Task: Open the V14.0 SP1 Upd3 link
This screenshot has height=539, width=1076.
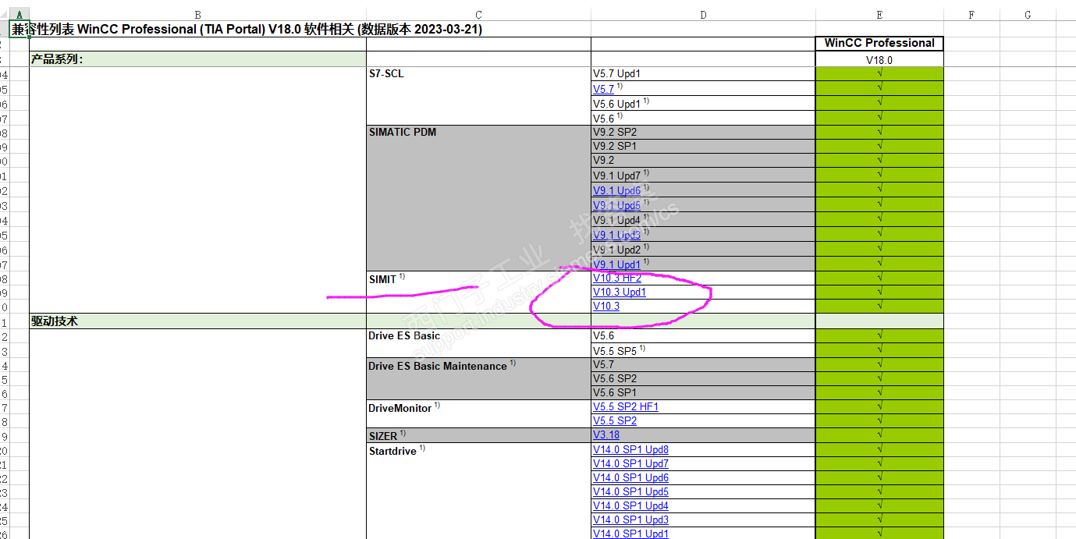Action: click(630, 519)
